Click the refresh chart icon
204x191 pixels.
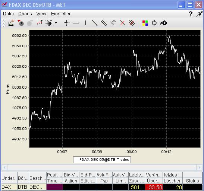154,23
